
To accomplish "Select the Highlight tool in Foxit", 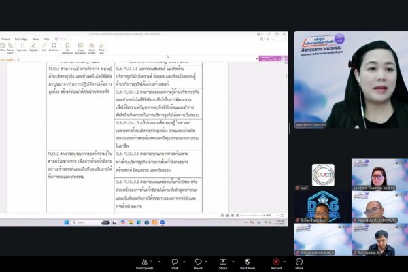I will (33, 47).
